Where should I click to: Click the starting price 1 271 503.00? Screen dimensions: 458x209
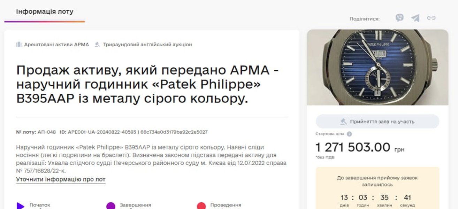[353, 147]
